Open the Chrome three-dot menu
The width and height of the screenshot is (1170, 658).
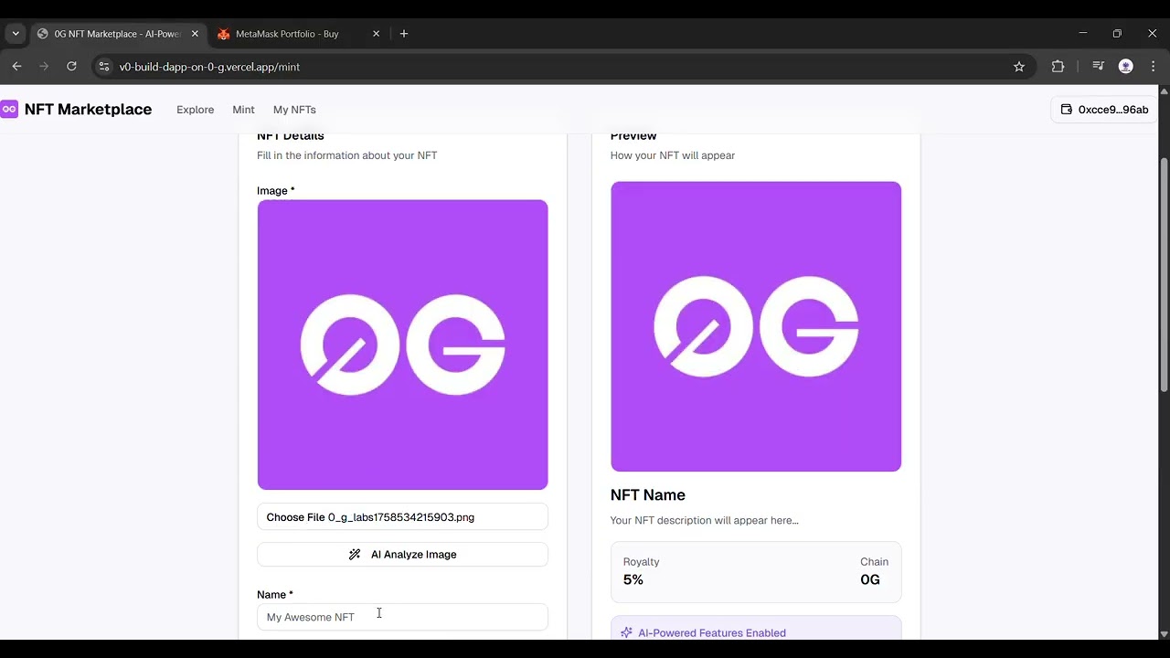click(1153, 67)
